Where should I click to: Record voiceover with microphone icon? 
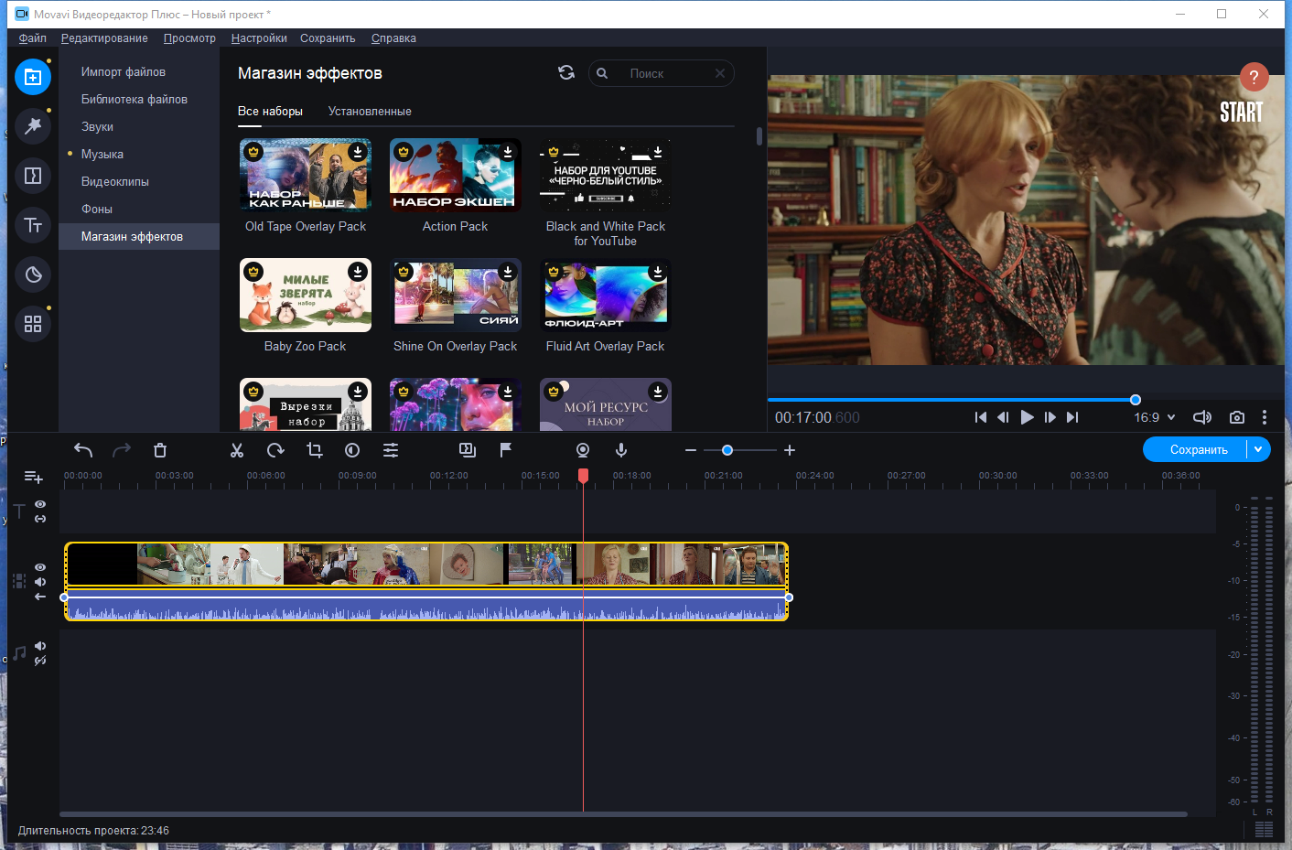621,450
